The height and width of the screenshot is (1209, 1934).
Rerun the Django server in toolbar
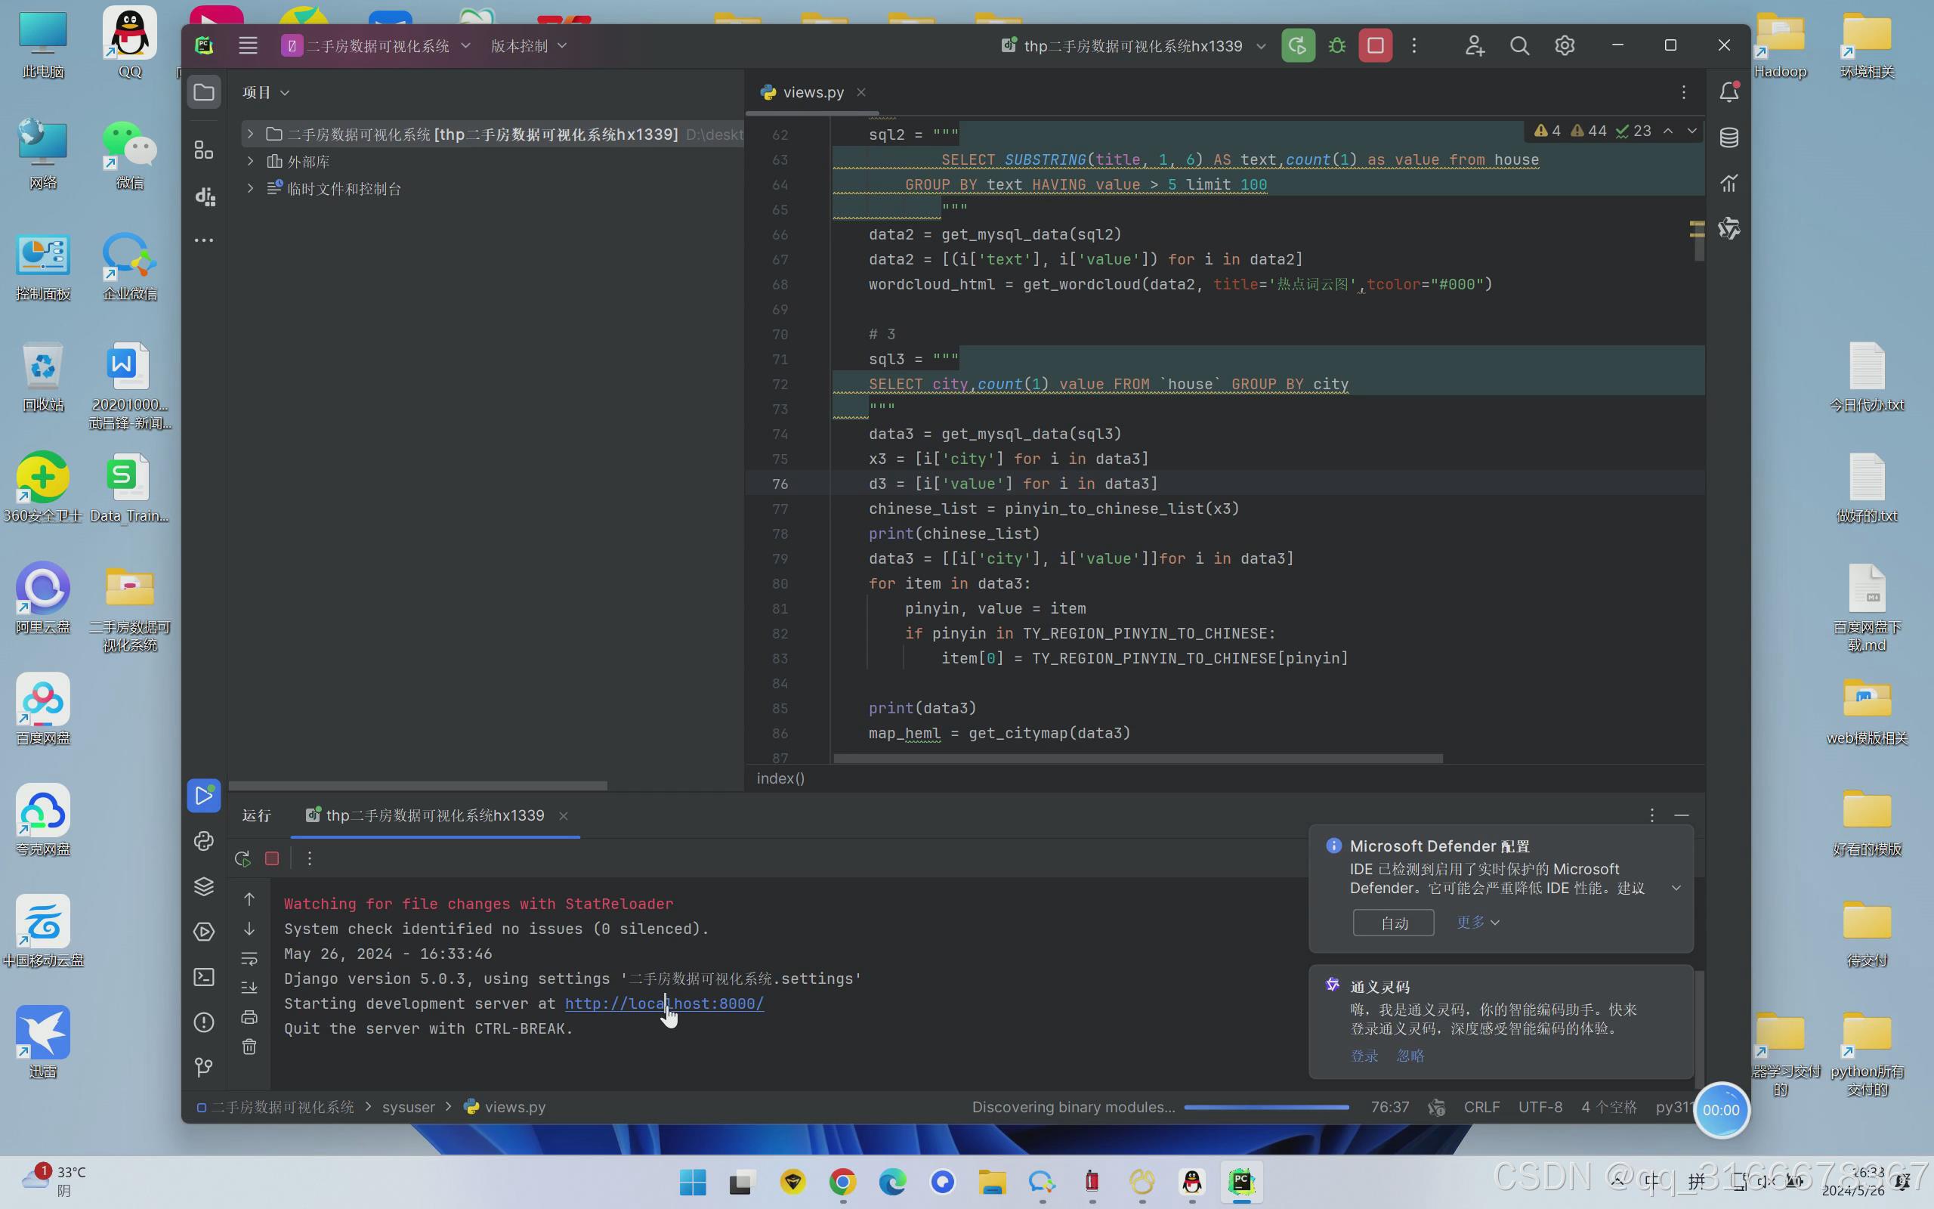coord(1298,45)
